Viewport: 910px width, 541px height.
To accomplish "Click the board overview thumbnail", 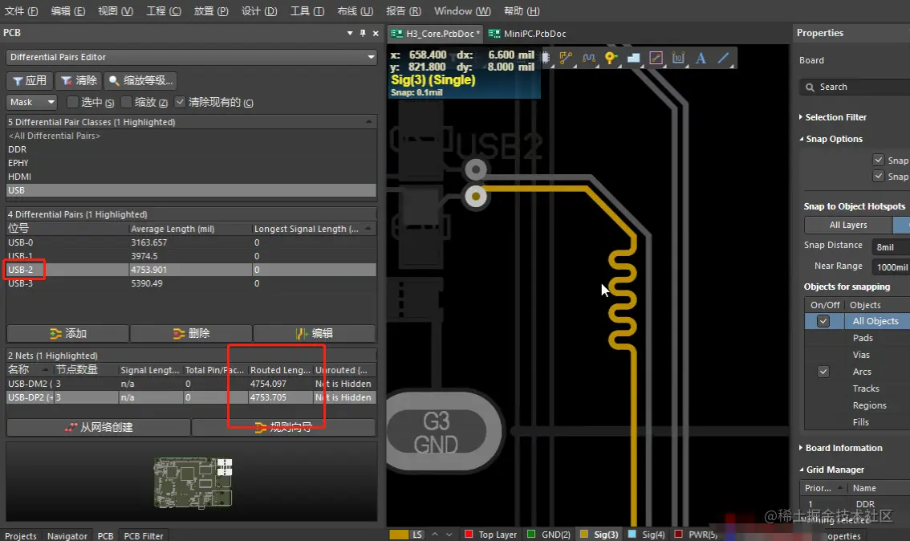I will 193,482.
